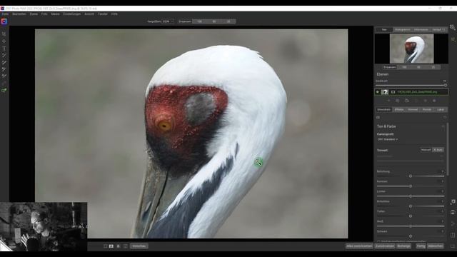This screenshot has height=257, width=457.
Task: Open the Datei menu
Action: (x=5, y=14)
